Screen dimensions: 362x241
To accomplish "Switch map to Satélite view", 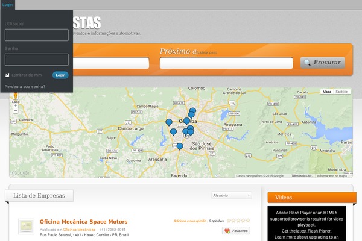I will click(342, 92).
